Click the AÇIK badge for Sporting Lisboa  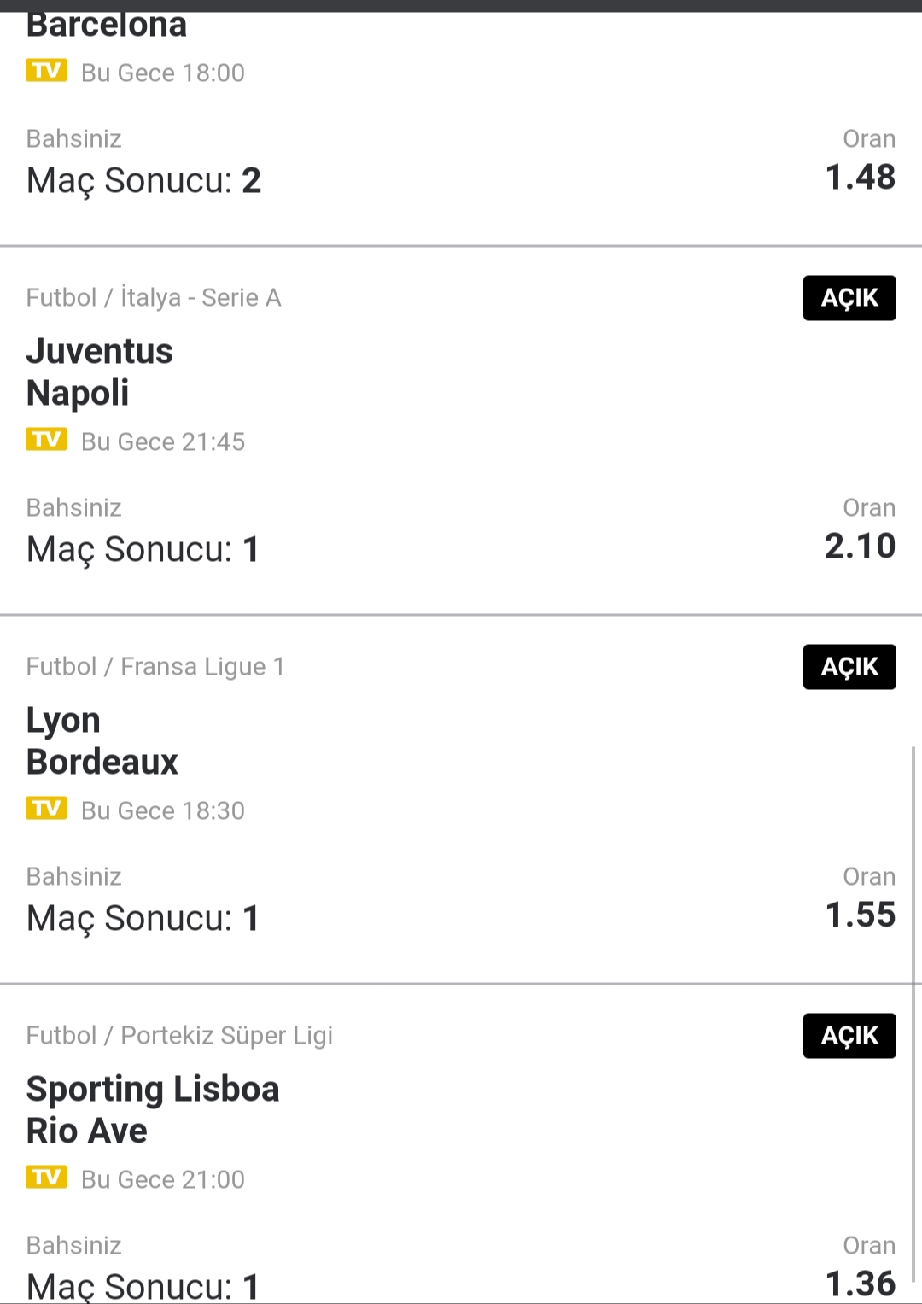(x=849, y=1036)
